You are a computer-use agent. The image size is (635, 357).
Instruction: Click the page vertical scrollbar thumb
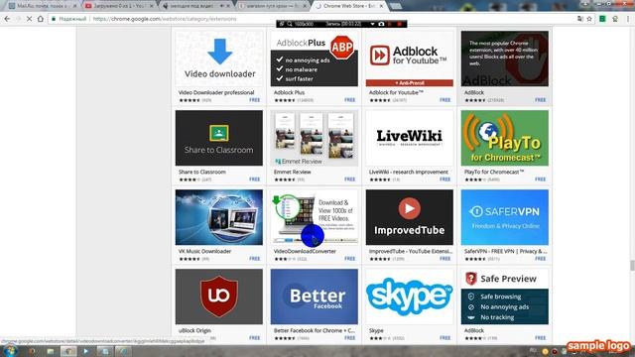click(632, 266)
